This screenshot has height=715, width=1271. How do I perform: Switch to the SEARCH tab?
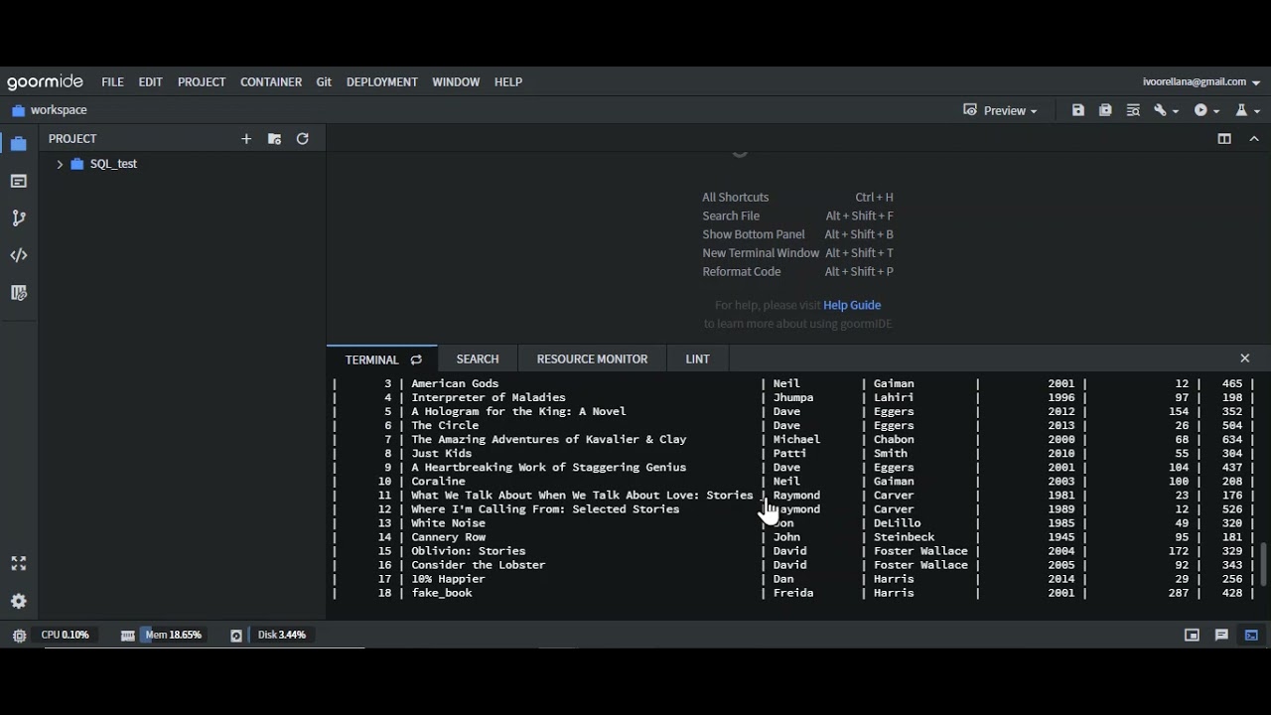pos(478,359)
